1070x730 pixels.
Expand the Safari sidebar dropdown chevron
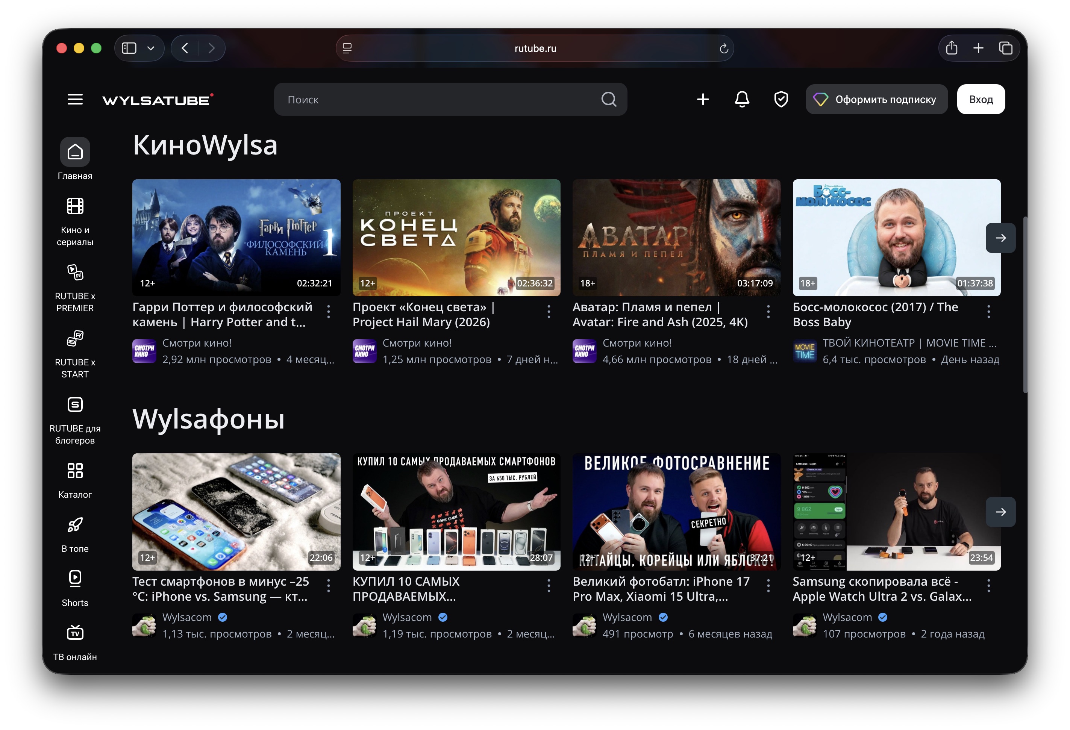coord(150,48)
